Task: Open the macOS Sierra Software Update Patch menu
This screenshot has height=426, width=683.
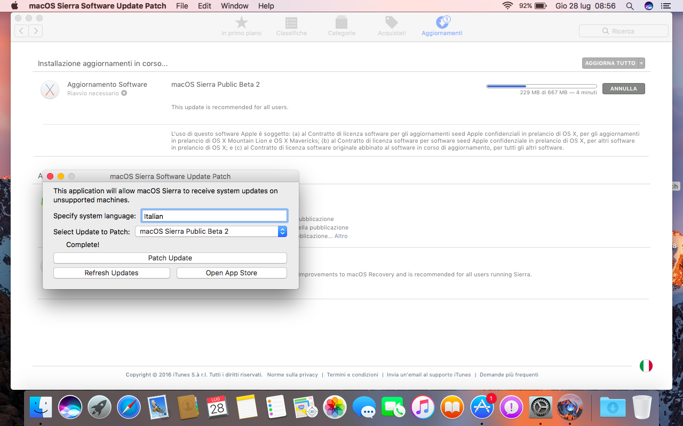Action: click(x=98, y=6)
